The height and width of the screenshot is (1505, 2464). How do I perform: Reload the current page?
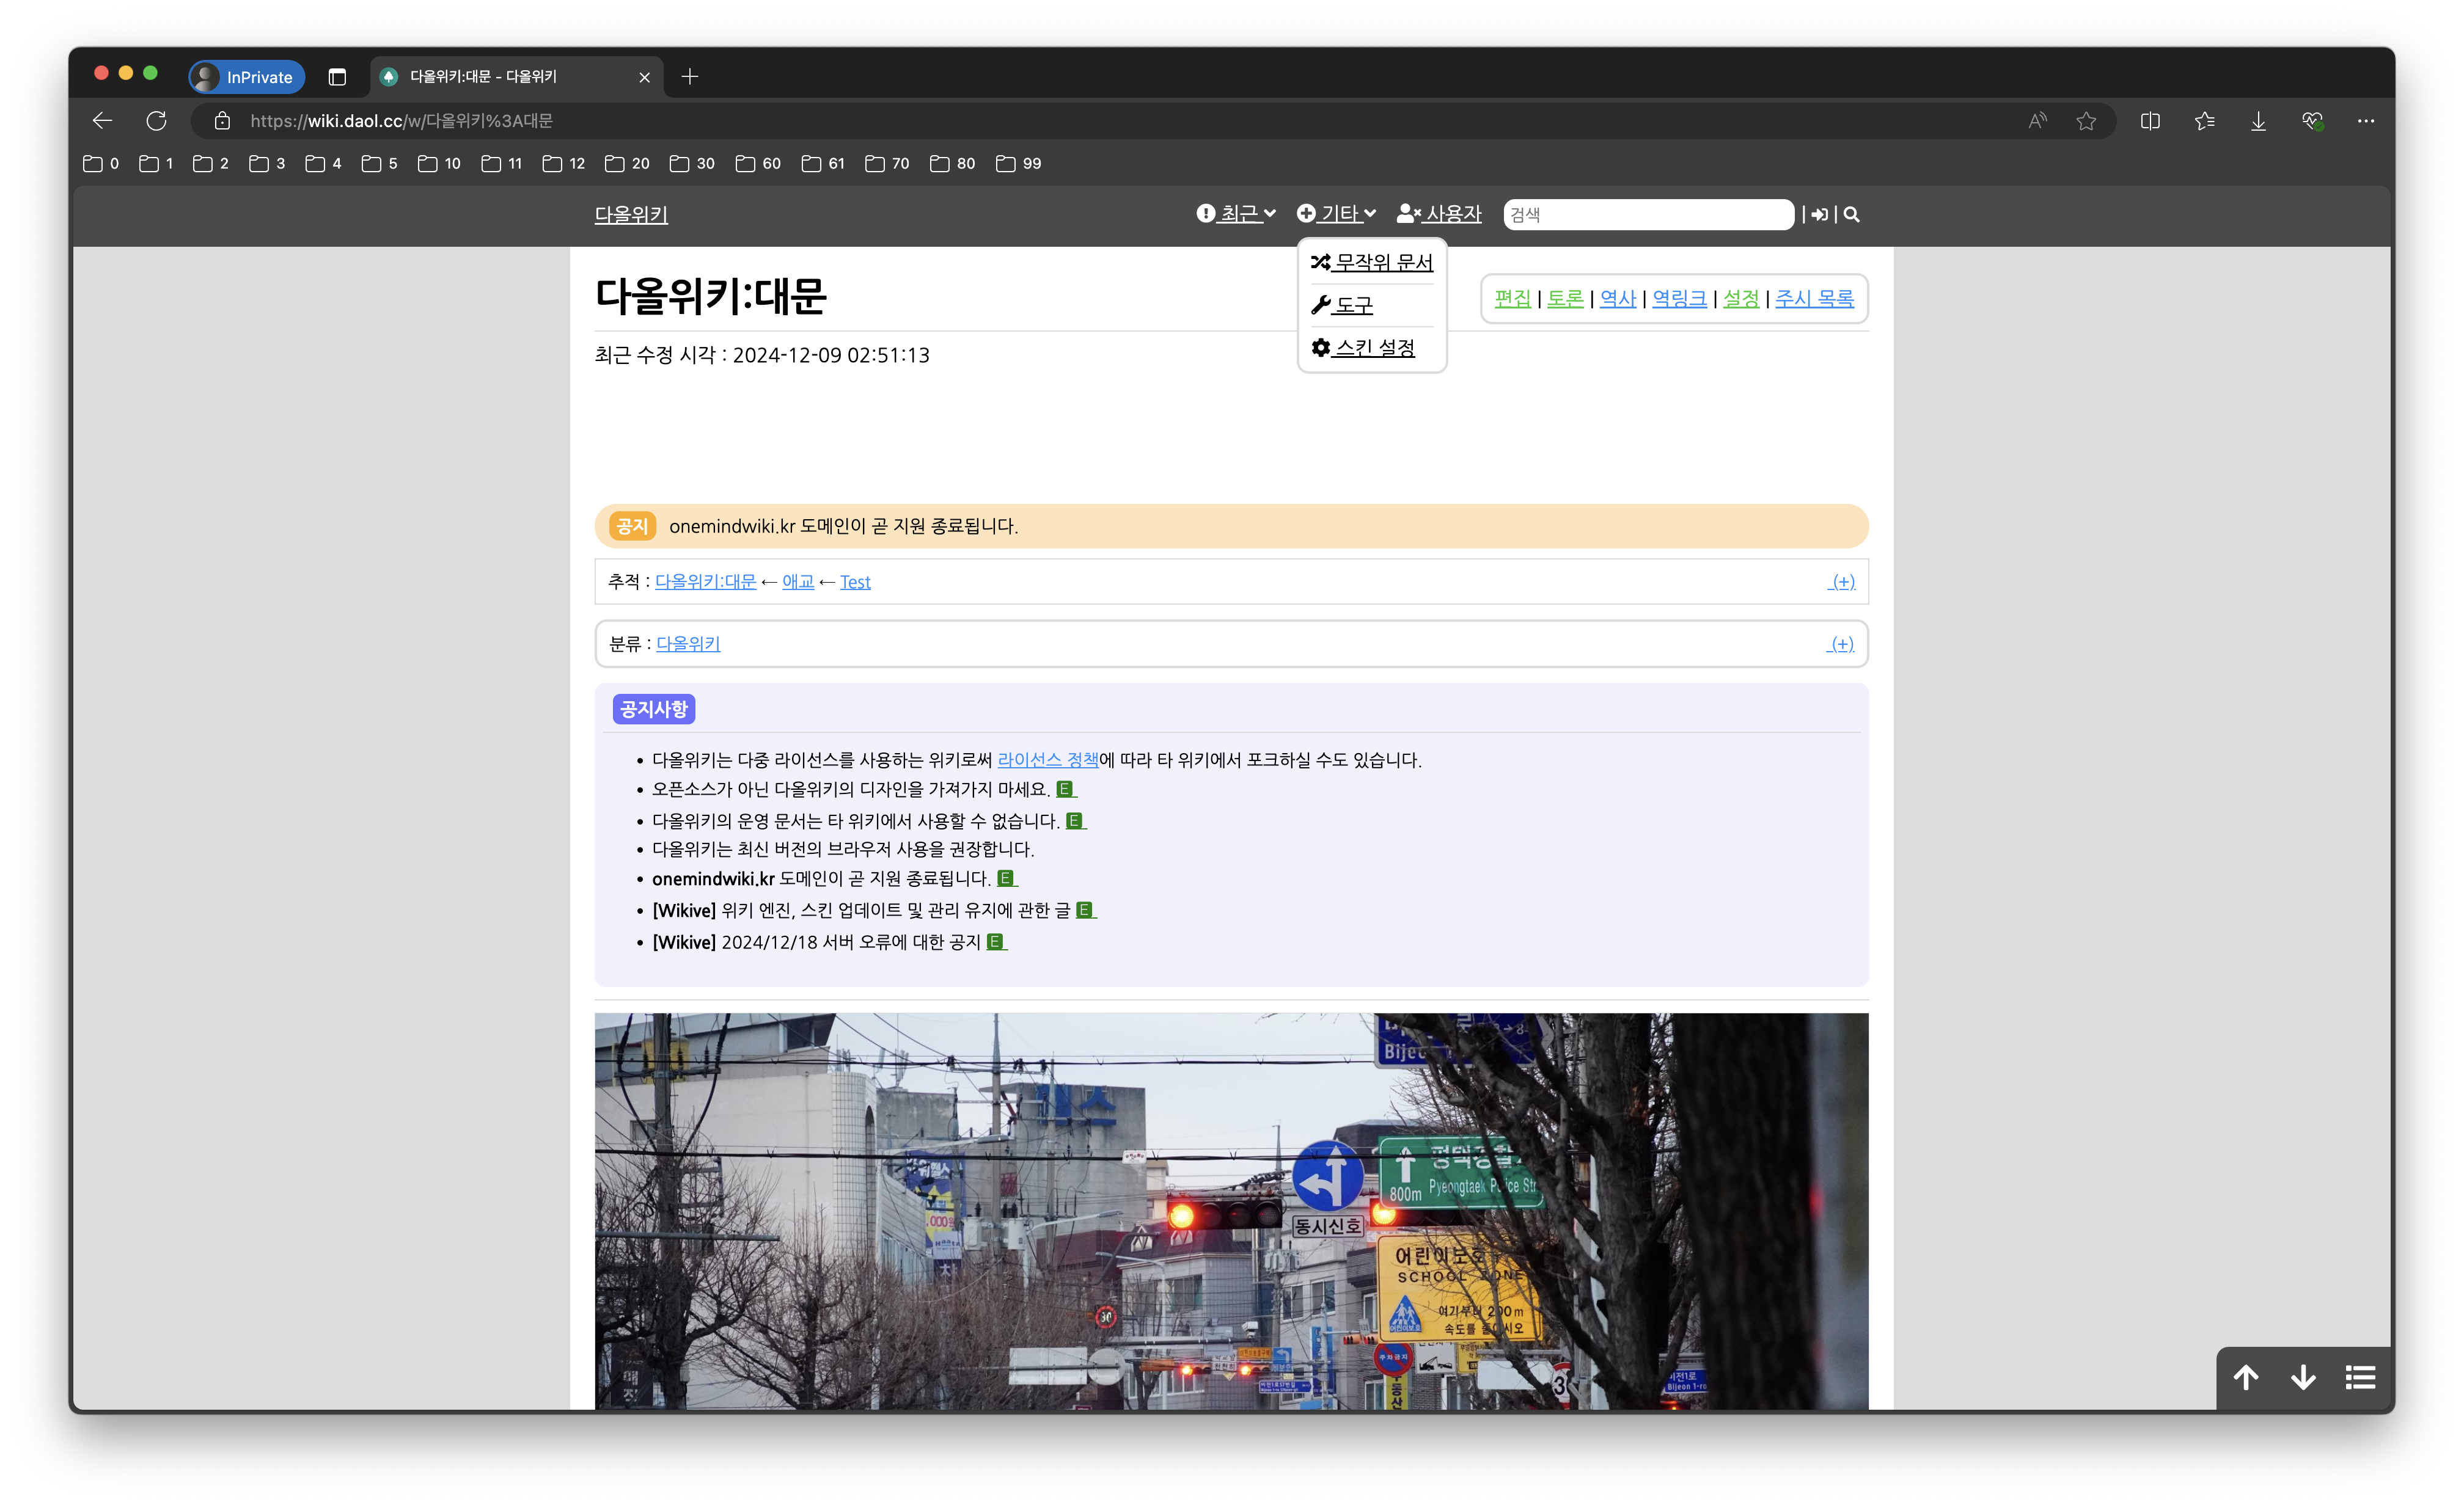156,121
